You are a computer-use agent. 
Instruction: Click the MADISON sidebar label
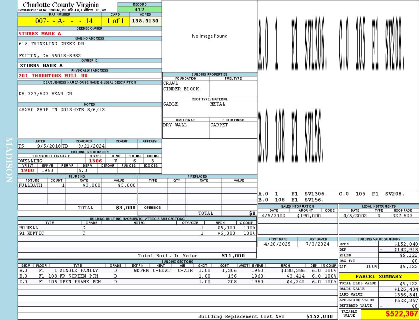tap(9, 160)
